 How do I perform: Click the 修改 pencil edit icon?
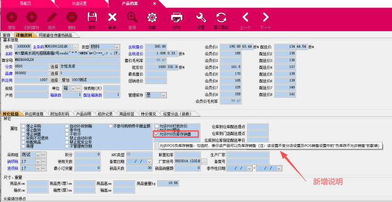point(52,17)
